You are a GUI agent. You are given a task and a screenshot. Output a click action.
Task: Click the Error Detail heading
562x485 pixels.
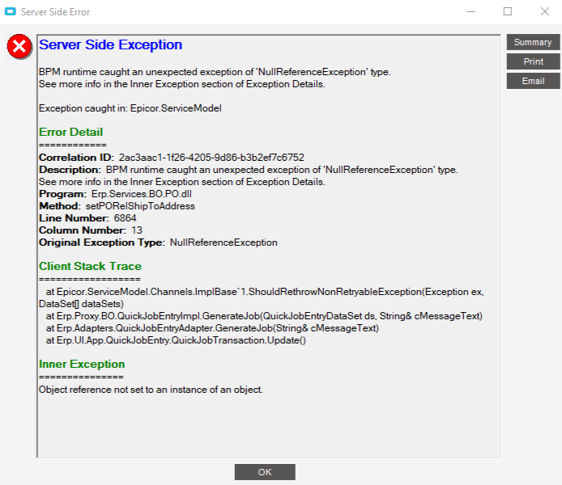(x=71, y=132)
